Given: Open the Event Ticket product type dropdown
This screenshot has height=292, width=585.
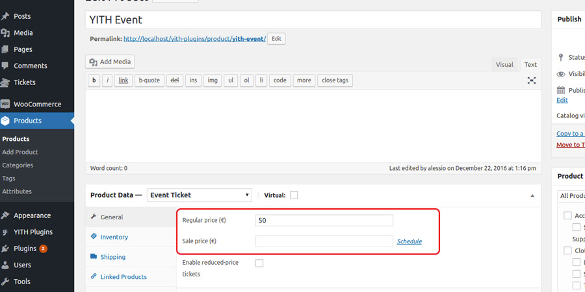Looking at the screenshot, I should pos(199,195).
